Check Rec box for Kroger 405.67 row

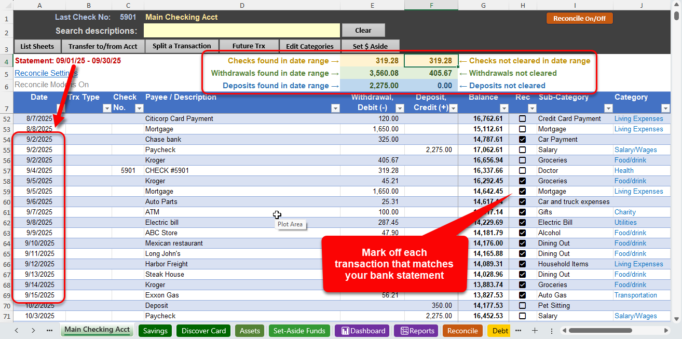522,160
